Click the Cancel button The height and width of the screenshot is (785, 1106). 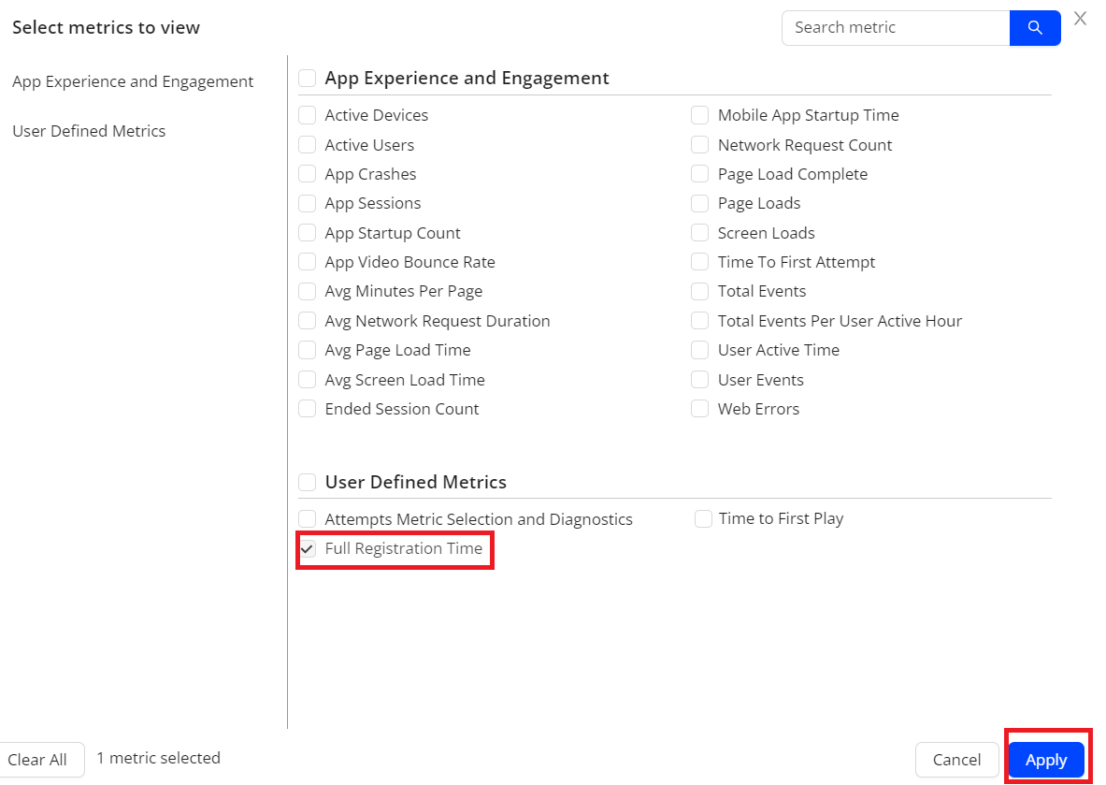pos(956,760)
